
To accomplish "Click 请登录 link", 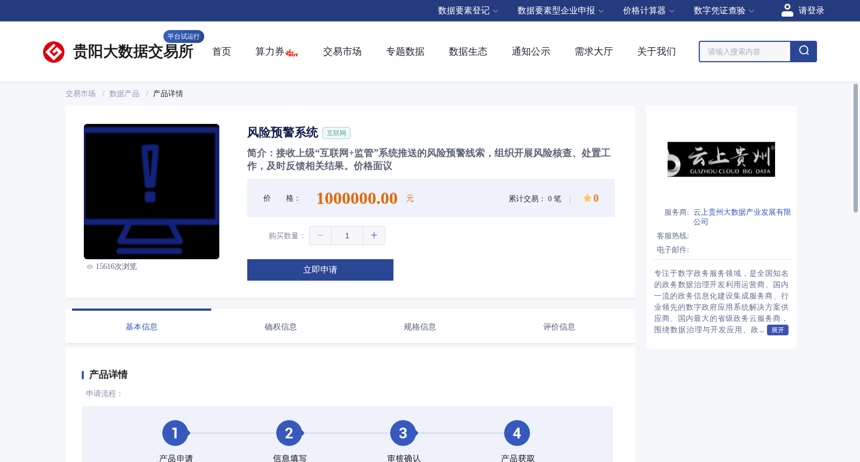I will pos(811,11).
